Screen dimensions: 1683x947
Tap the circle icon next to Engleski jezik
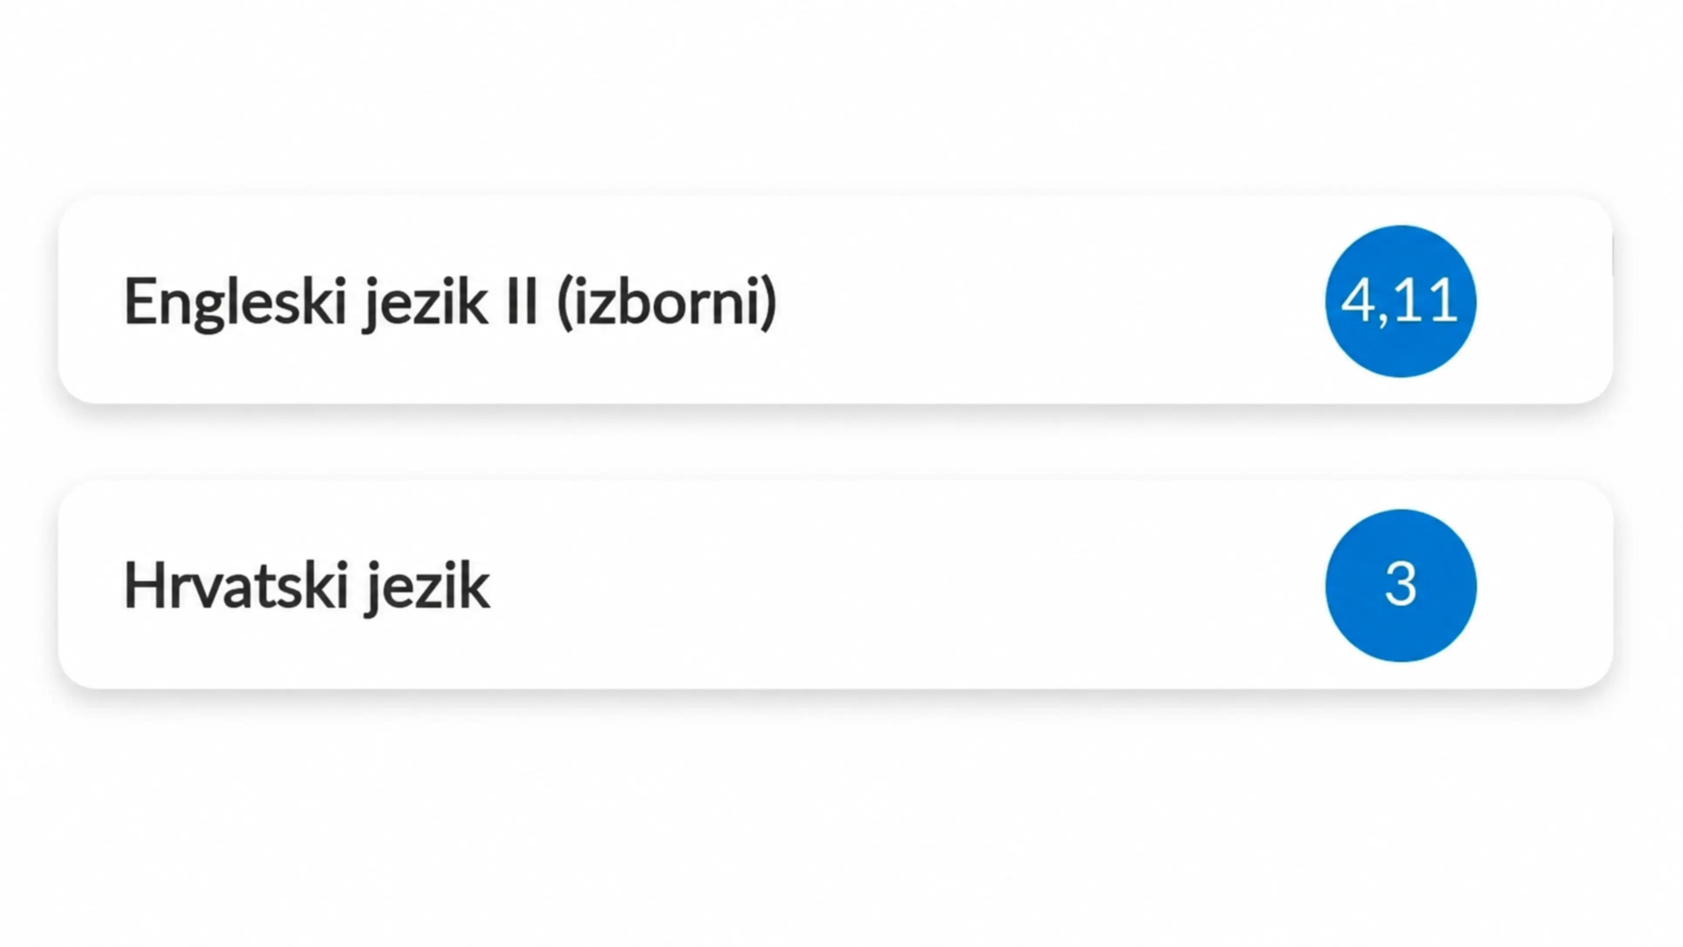pyautogui.click(x=1400, y=300)
